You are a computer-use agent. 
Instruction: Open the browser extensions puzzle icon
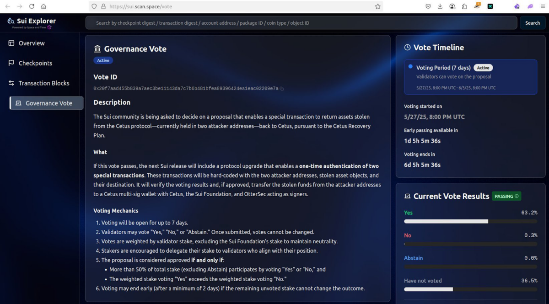(464, 6)
